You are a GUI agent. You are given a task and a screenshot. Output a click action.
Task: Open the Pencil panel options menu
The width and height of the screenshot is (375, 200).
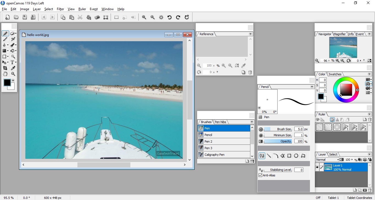click(312, 87)
